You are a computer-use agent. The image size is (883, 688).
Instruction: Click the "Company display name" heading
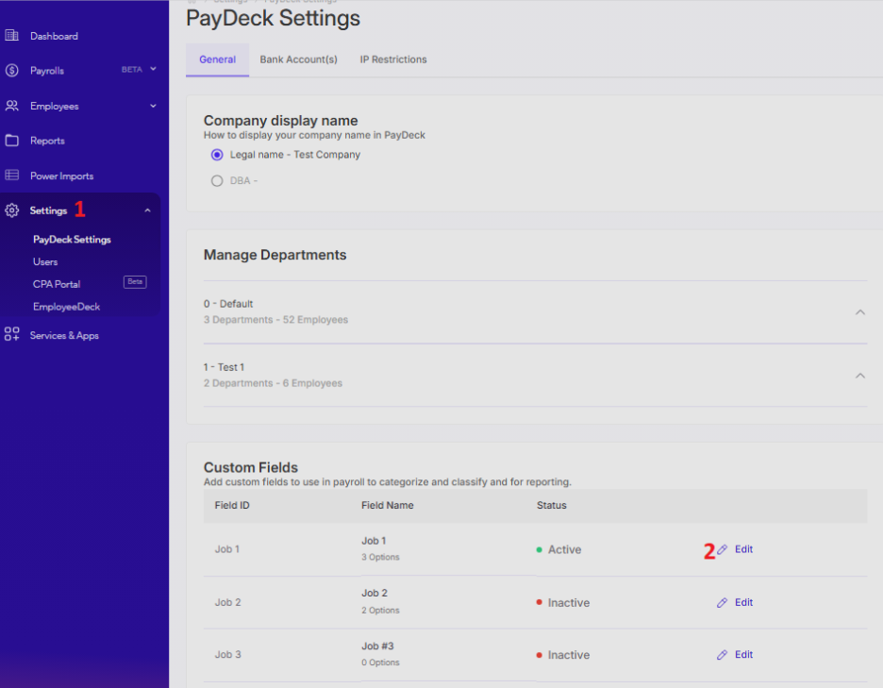coord(280,121)
